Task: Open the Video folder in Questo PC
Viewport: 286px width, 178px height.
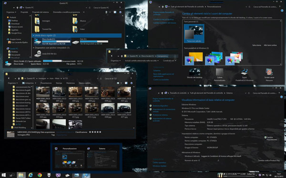Action: click(x=79, y=29)
